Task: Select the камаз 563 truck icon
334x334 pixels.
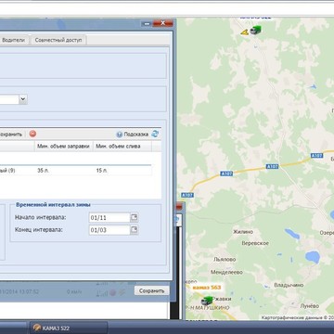Action: [x=207, y=300]
